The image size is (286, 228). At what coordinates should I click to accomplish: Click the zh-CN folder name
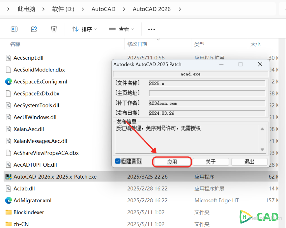click(x=21, y=224)
